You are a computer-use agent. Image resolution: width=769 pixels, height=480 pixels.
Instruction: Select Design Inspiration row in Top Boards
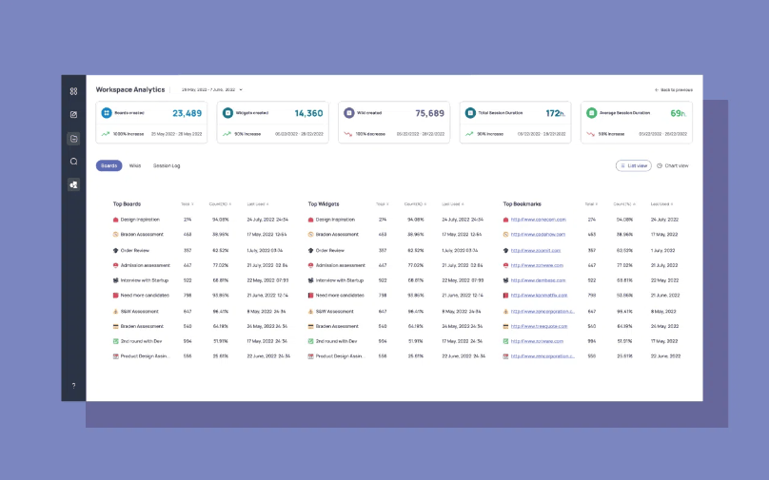point(140,220)
